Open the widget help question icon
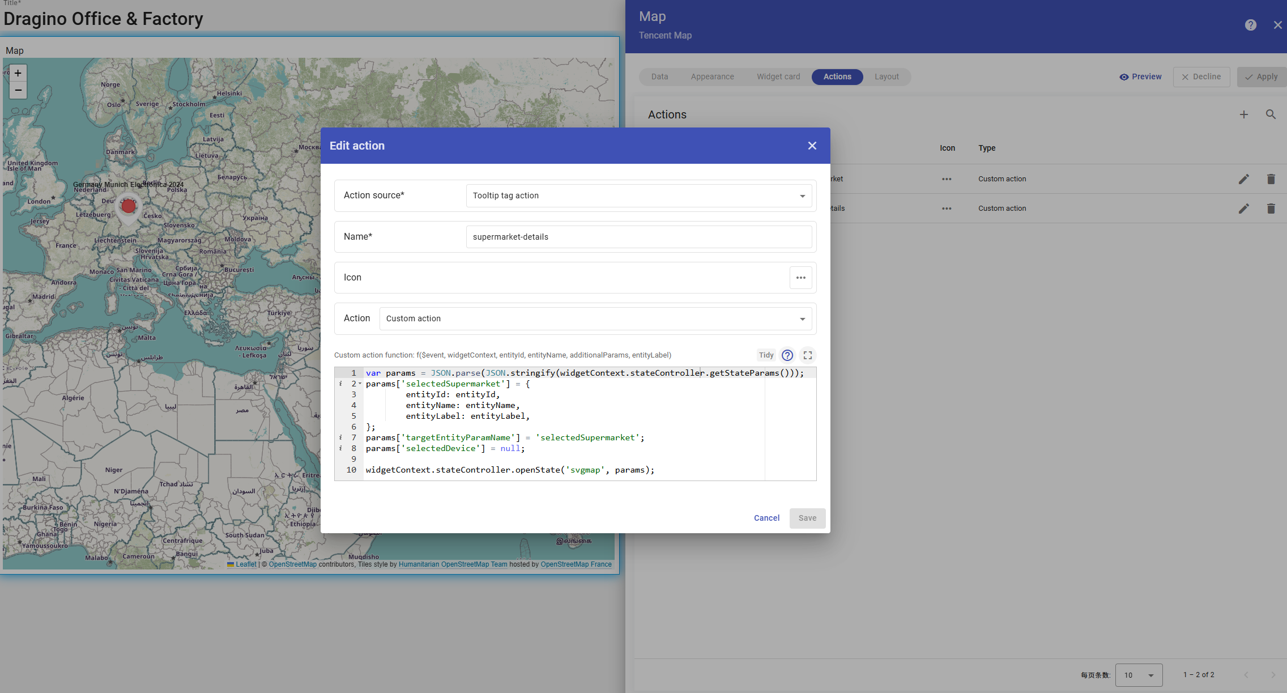The height and width of the screenshot is (693, 1287). 1250,25
